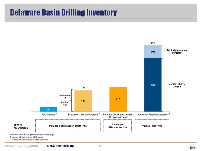Viewport: 201px width, 151px height.
Task: Select the Probable & Possible Vertical bar 180
Action: pos(83,101)
